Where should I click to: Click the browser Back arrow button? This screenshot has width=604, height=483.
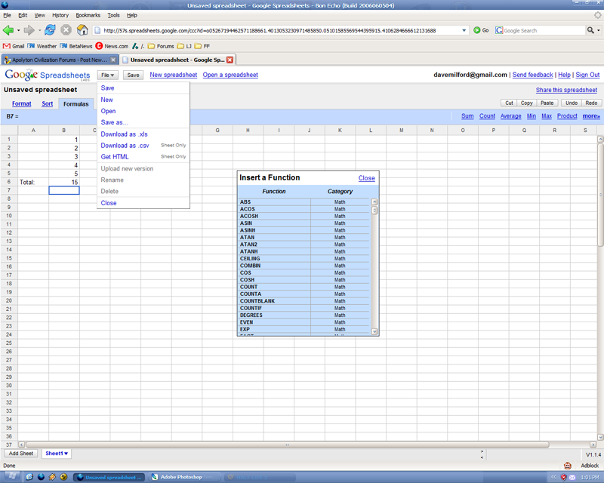8,30
